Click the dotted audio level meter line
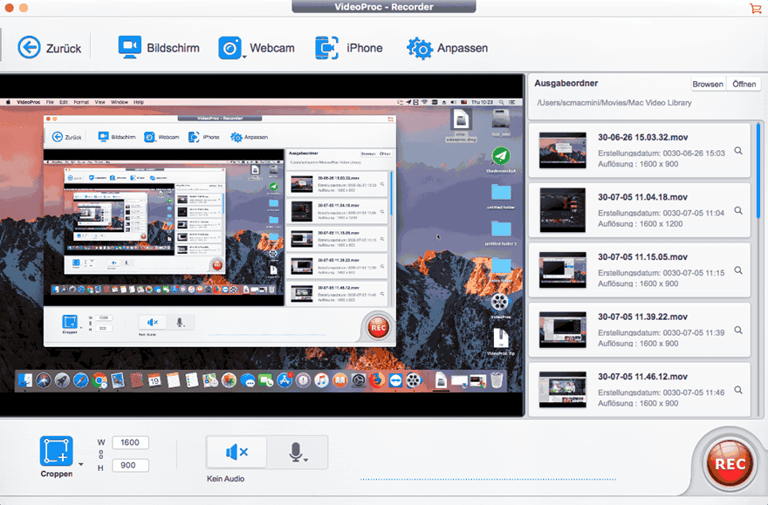 (488, 480)
